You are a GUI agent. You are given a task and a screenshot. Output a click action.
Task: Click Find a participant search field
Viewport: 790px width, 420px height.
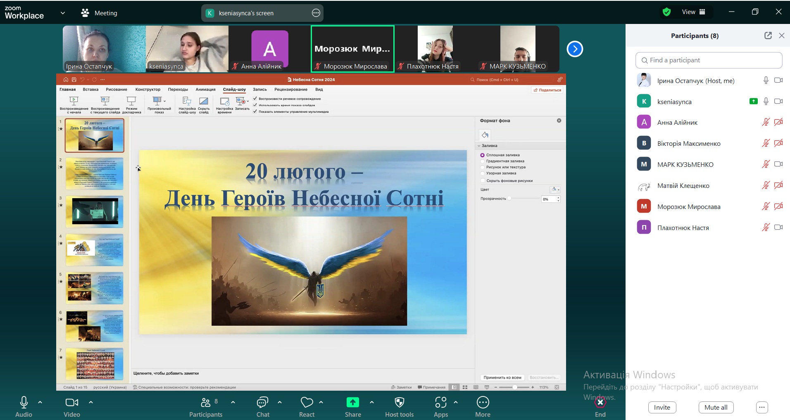click(x=709, y=60)
